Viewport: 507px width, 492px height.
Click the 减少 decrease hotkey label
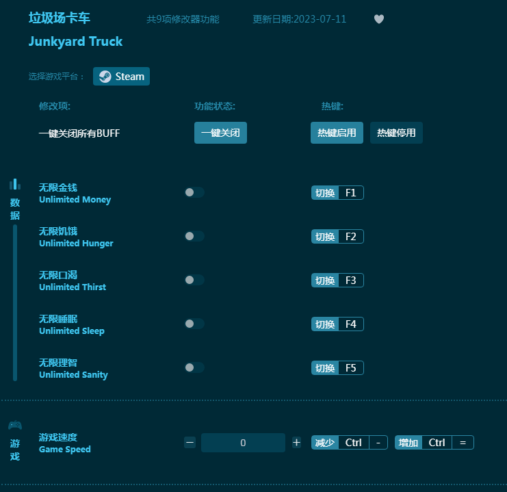[x=325, y=443]
